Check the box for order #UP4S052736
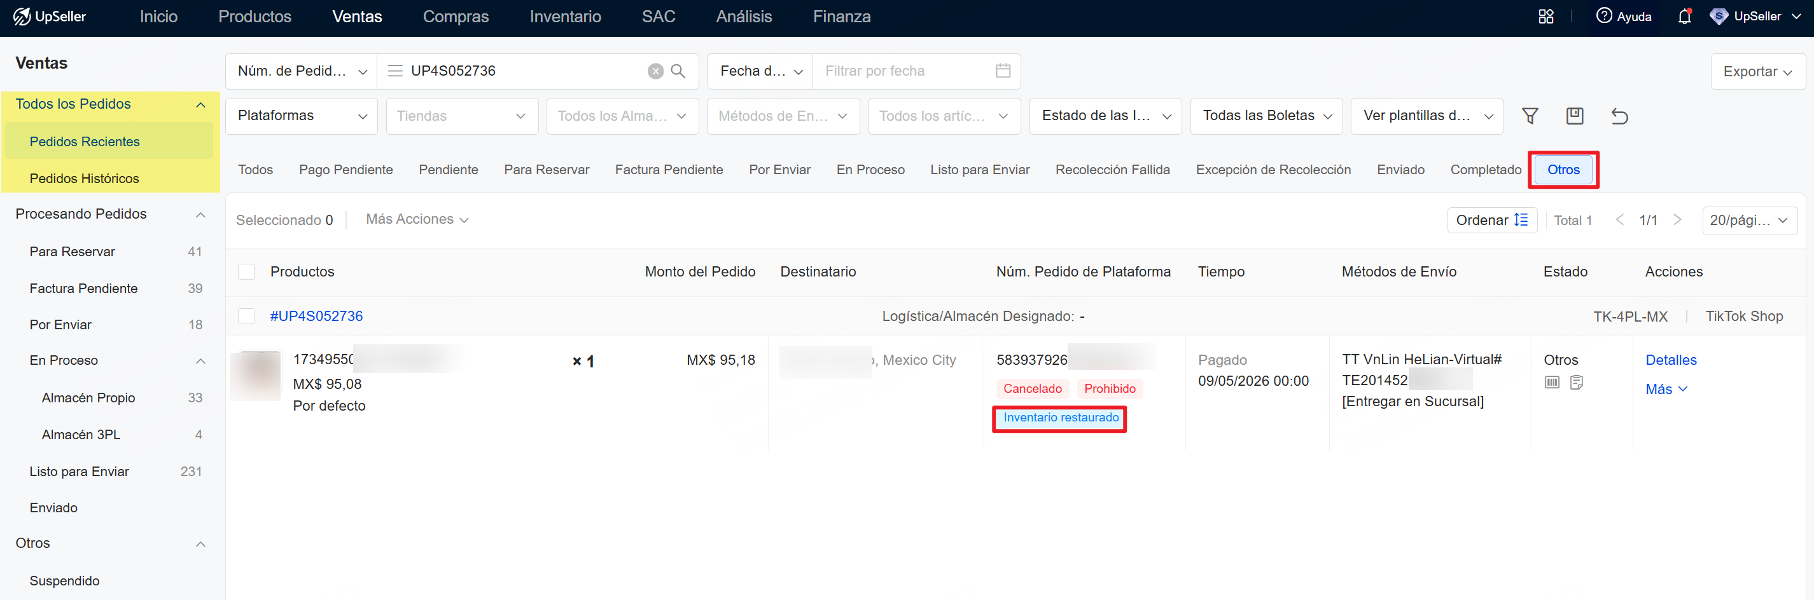The width and height of the screenshot is (1814, 600). click(x=246, y=316)
